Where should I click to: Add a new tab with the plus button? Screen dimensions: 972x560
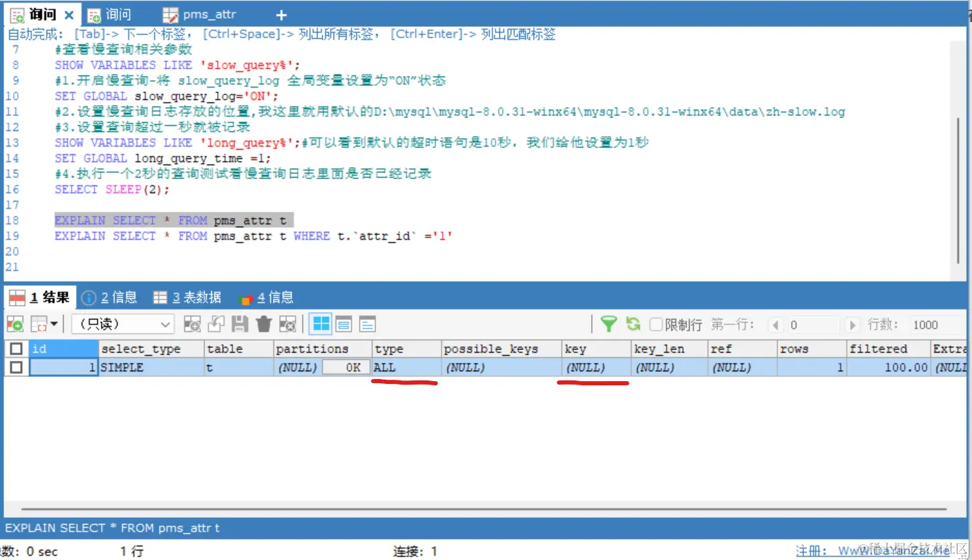coord(281,15)
